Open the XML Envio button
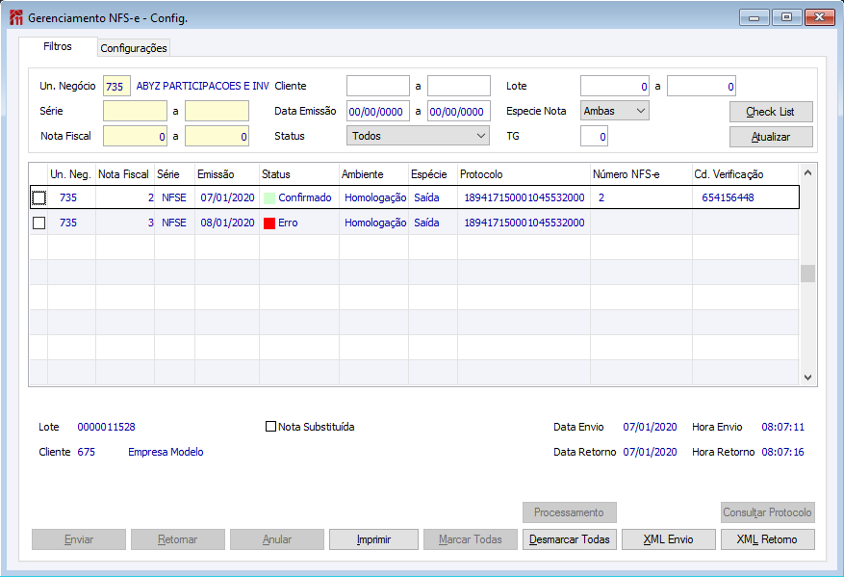The height and width of the screenshot is (577, 844). (x=669, y=539)
